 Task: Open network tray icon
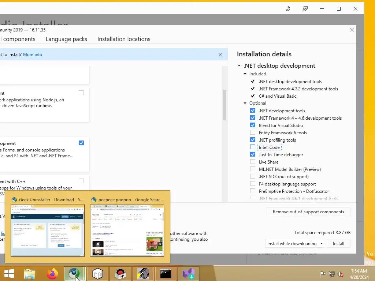click(x=332, y=274)
